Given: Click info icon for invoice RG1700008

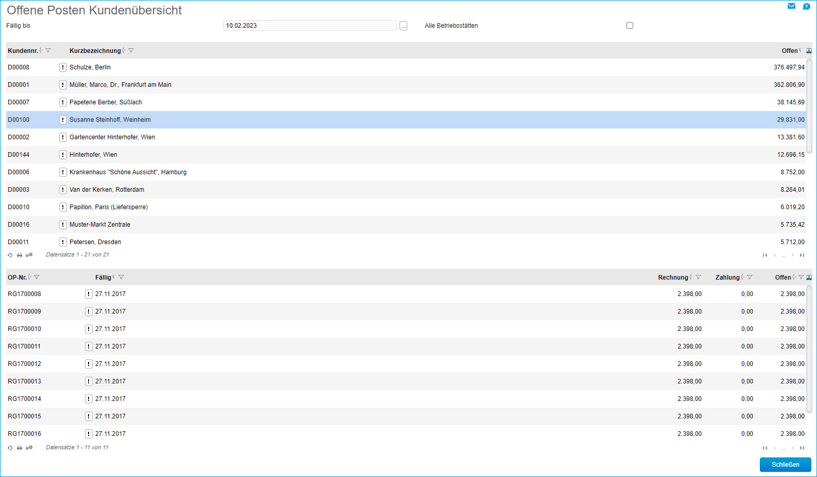Looking at the screenshot, I should point(89,294).
